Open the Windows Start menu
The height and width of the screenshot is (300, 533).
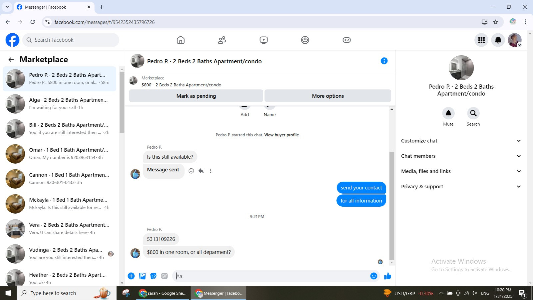pyautogui.click(x=8, y=293)
